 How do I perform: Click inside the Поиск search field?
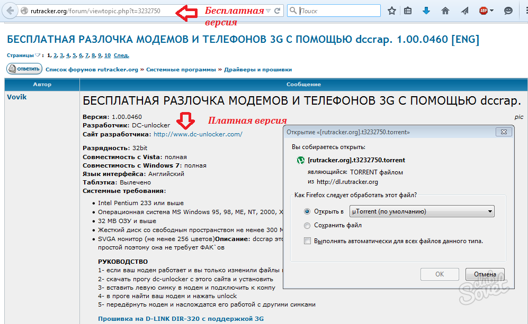click(x=334, y=10)
